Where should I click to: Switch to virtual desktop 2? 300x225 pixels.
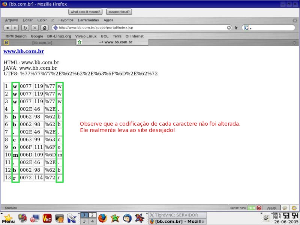pyautogui.click(x=92, y=215)
